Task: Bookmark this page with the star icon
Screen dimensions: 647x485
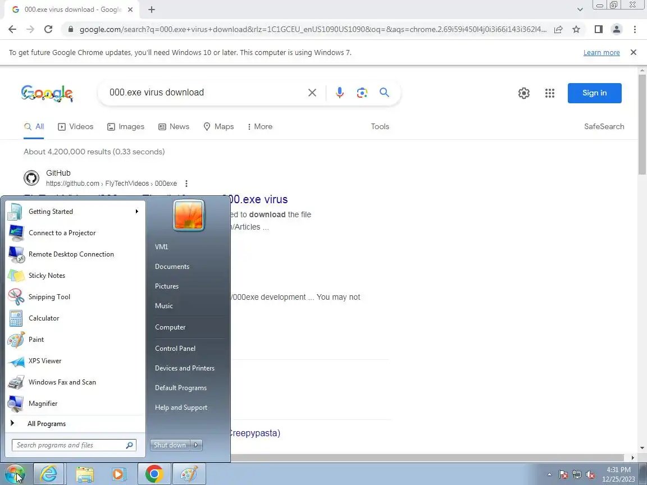Action: [x=576, y=29]
